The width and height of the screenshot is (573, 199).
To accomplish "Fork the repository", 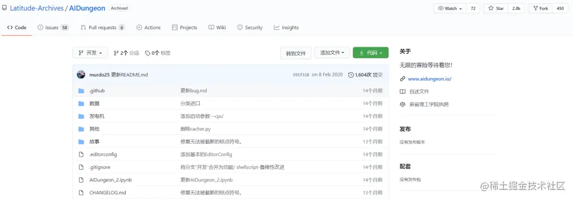I will (541, 8).
